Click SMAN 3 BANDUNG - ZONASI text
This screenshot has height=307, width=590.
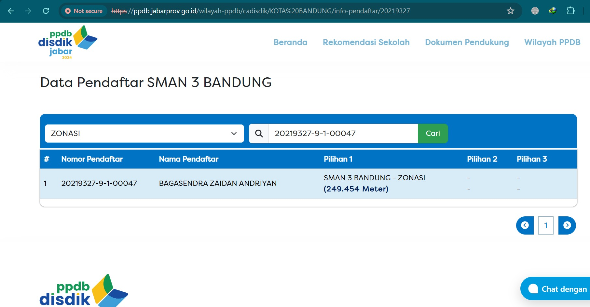374,178
